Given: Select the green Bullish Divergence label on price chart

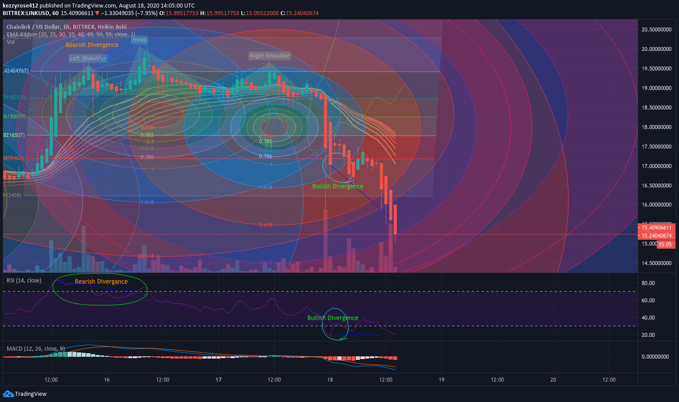Looking at the screenshot, I should point(338,186).
